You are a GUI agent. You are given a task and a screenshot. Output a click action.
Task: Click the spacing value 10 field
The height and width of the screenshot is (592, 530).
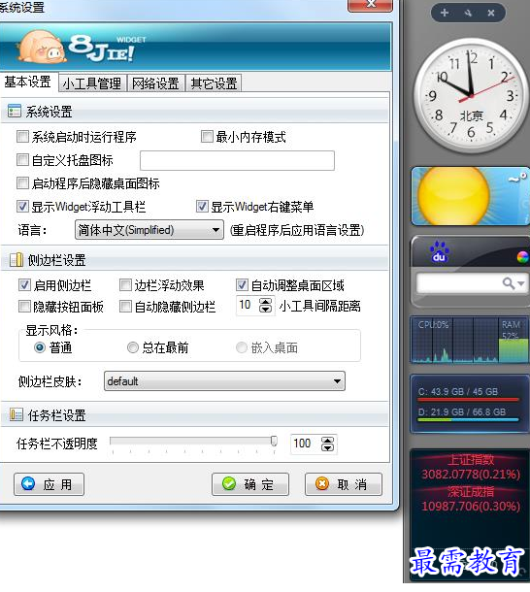pyautogui.click(x=248, y=305)
